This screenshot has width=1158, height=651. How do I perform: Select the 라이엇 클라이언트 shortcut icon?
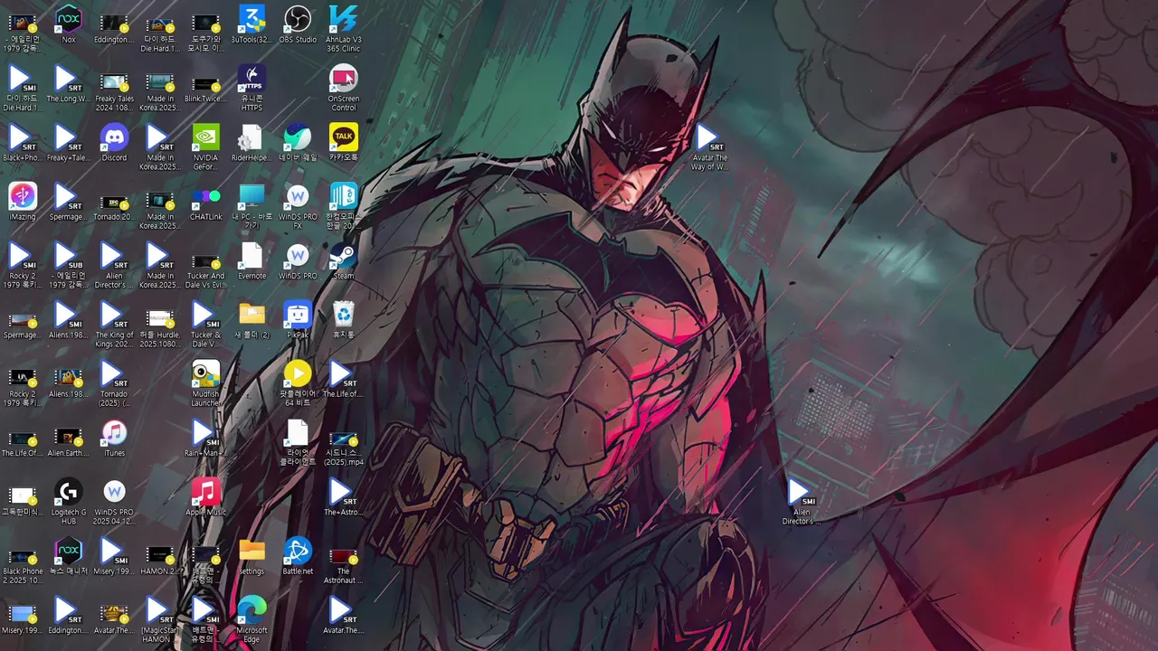pos(298,442)
